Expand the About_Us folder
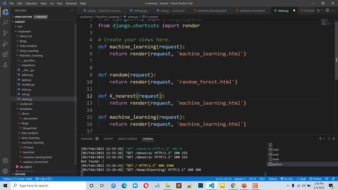338x190 pixels. pos(26,36)
